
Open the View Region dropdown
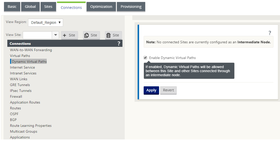(45, 23)
